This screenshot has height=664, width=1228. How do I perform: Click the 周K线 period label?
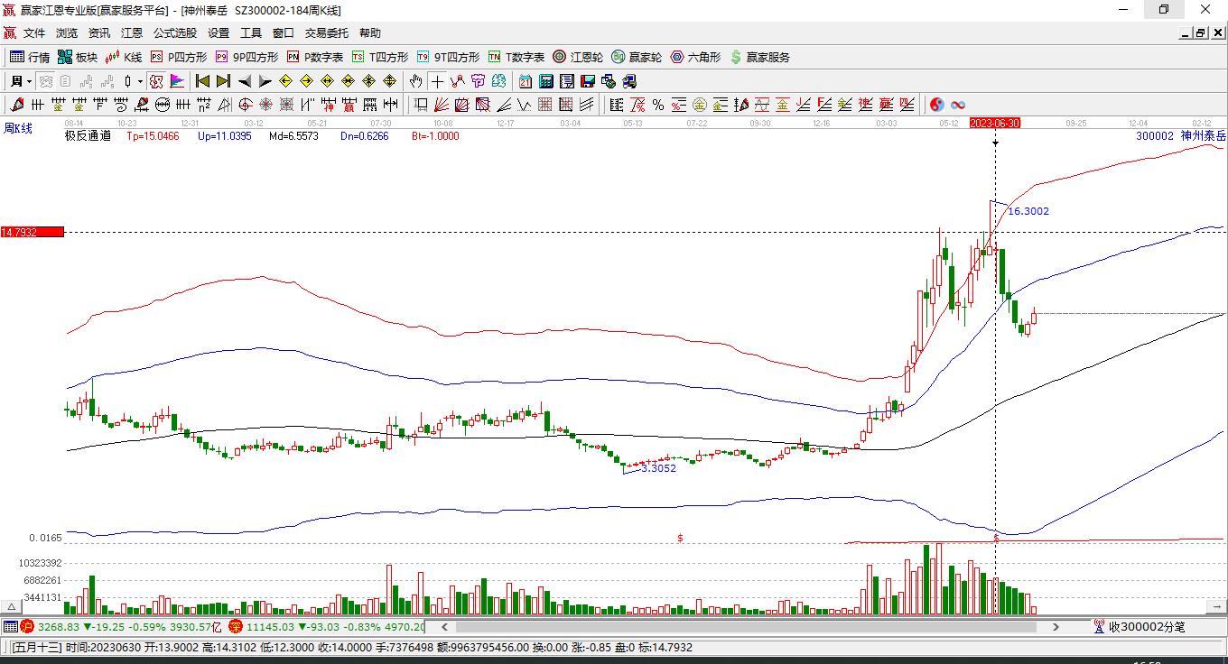[18, 129]
